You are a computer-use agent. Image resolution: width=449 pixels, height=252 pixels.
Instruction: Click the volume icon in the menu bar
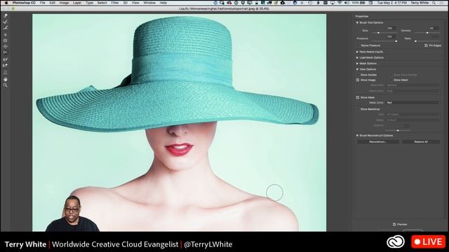pyautogui.click(x=347, y=3)
